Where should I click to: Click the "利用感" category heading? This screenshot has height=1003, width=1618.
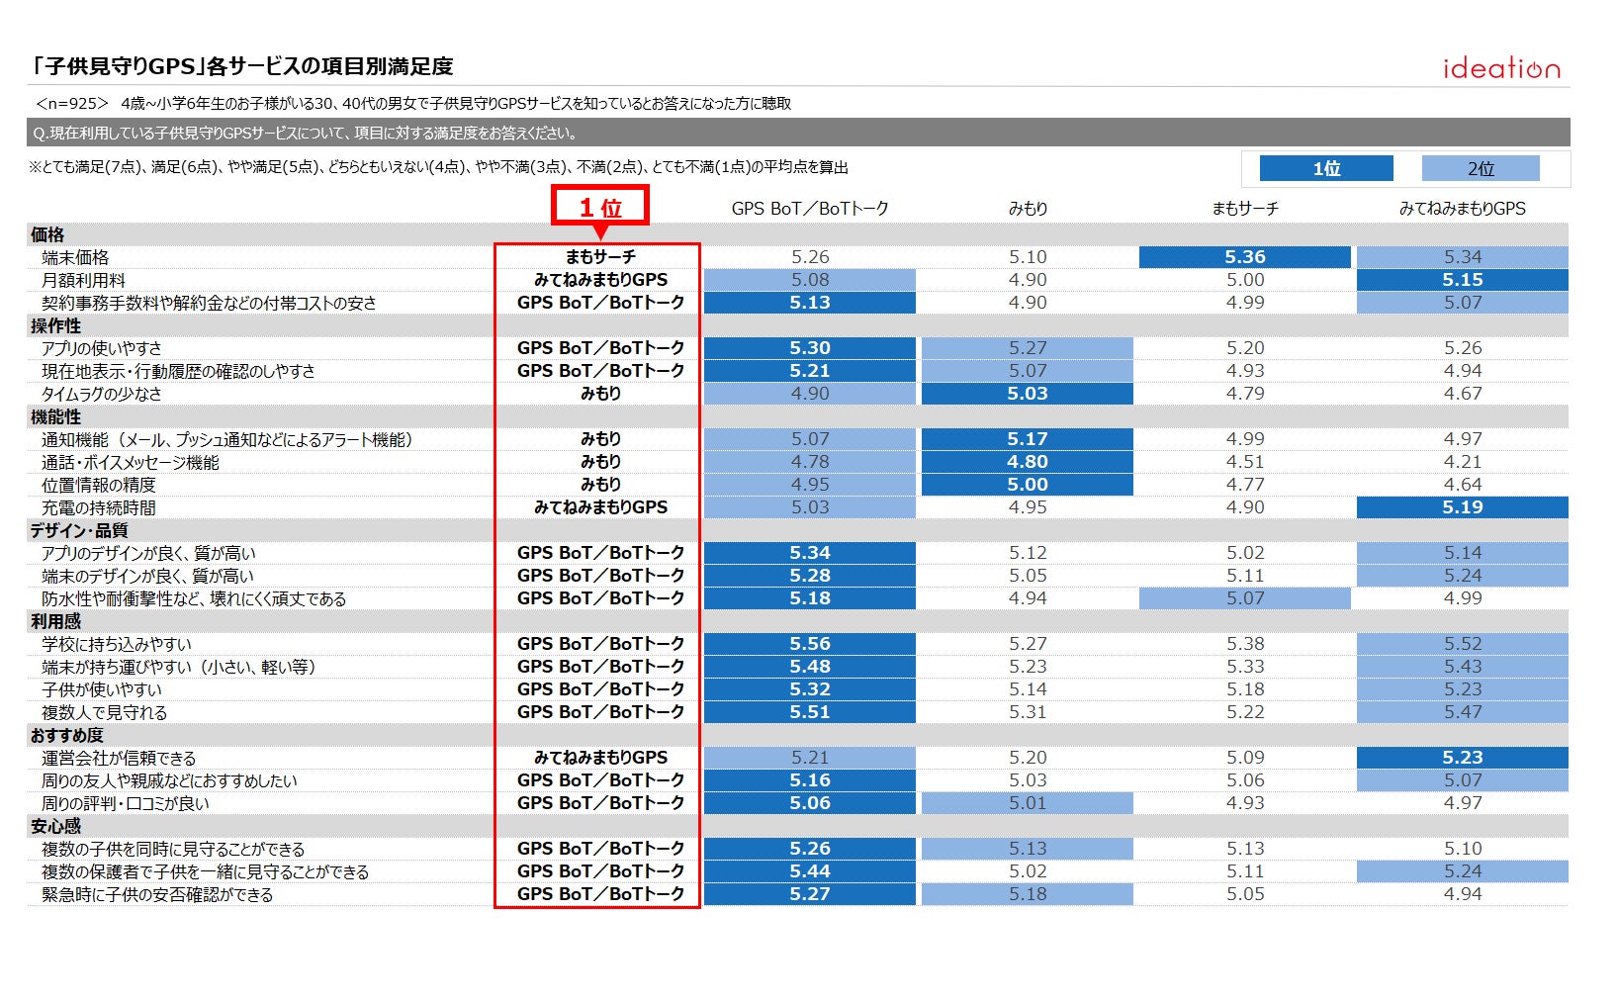click(x=55, y=621)
